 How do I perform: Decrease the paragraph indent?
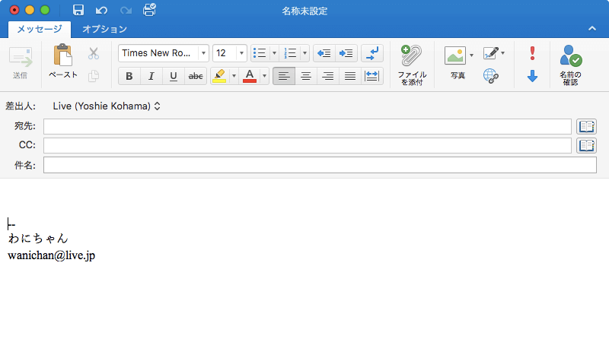(324, 53)
